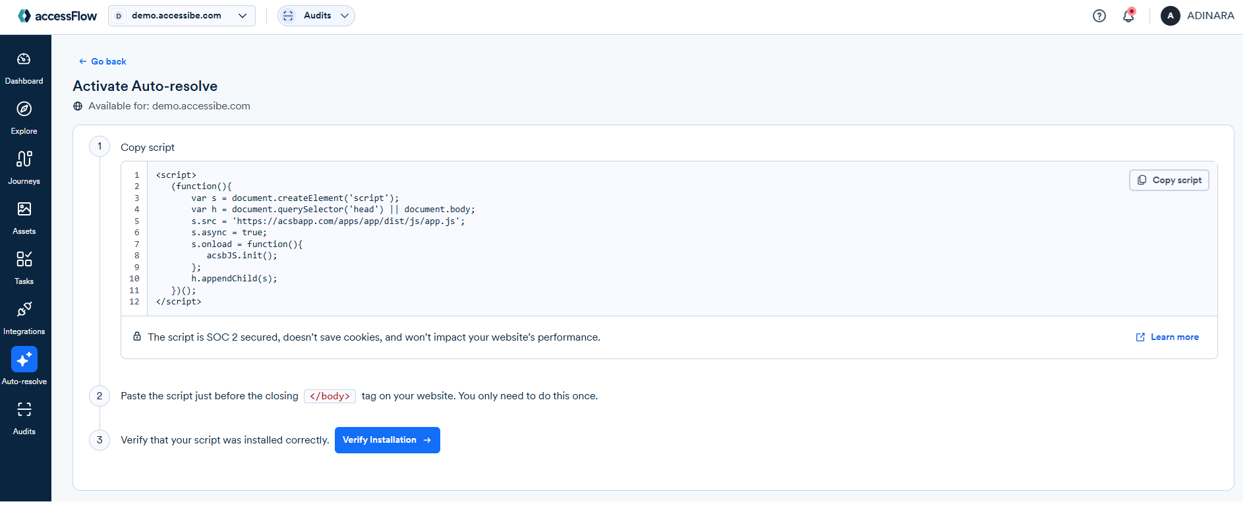Expand the Audits dropdown in top bar
Viewport: 1243px width, 510px height.
point(316,16)
